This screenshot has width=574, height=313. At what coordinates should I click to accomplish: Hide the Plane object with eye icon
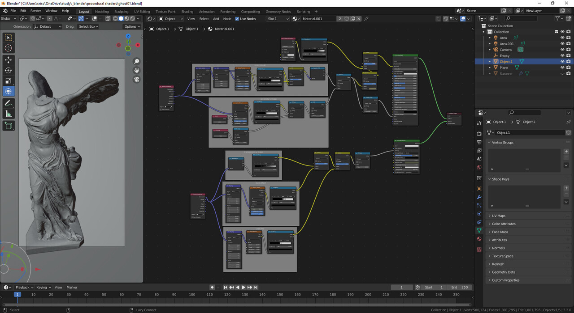point(562,68)
